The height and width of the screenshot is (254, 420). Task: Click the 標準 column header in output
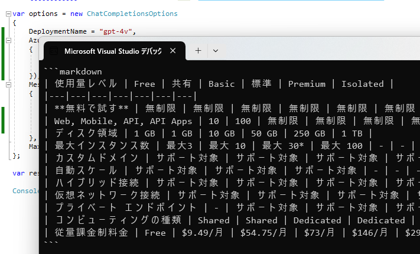[x=261, y=84]
